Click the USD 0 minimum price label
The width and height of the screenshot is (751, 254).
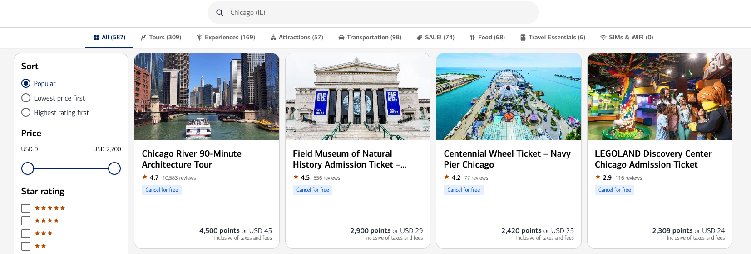tap(30, 149)
